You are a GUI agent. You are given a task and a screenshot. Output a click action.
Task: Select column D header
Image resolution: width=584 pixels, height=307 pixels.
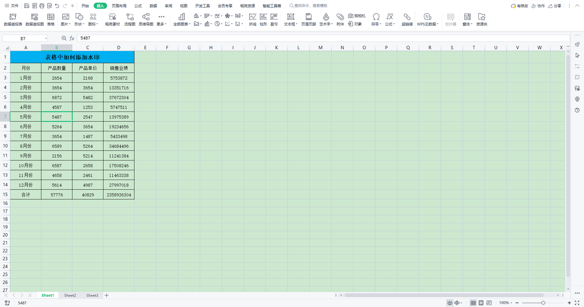tap(119, 47)
